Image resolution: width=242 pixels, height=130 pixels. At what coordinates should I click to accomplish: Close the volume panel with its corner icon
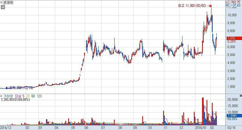(x=241, y=96)
